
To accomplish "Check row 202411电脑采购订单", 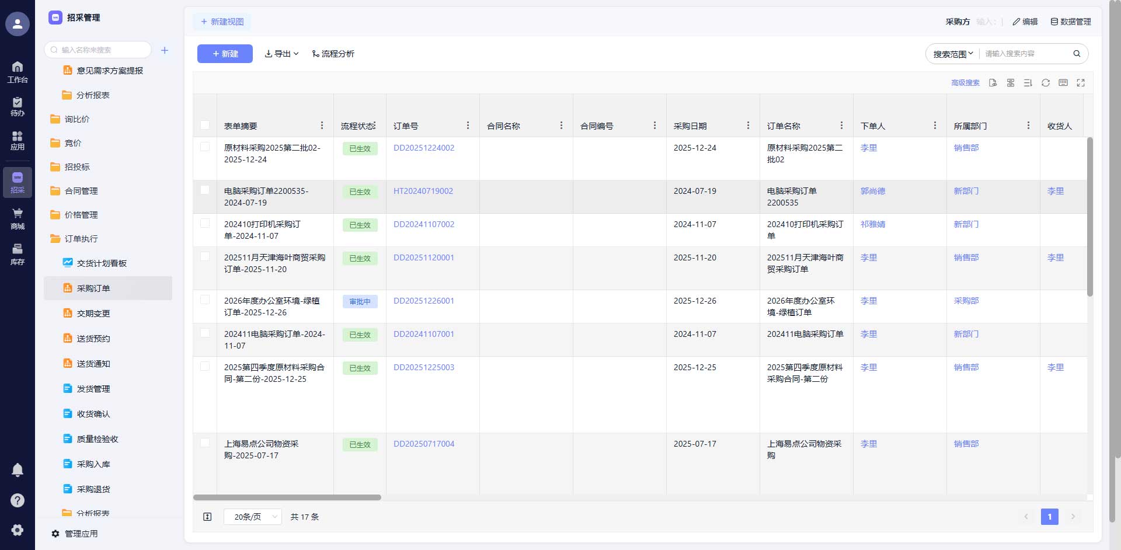I will [205, 333].
